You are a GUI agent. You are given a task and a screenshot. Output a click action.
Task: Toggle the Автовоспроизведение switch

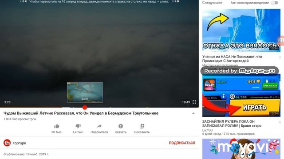click(275, 3)
